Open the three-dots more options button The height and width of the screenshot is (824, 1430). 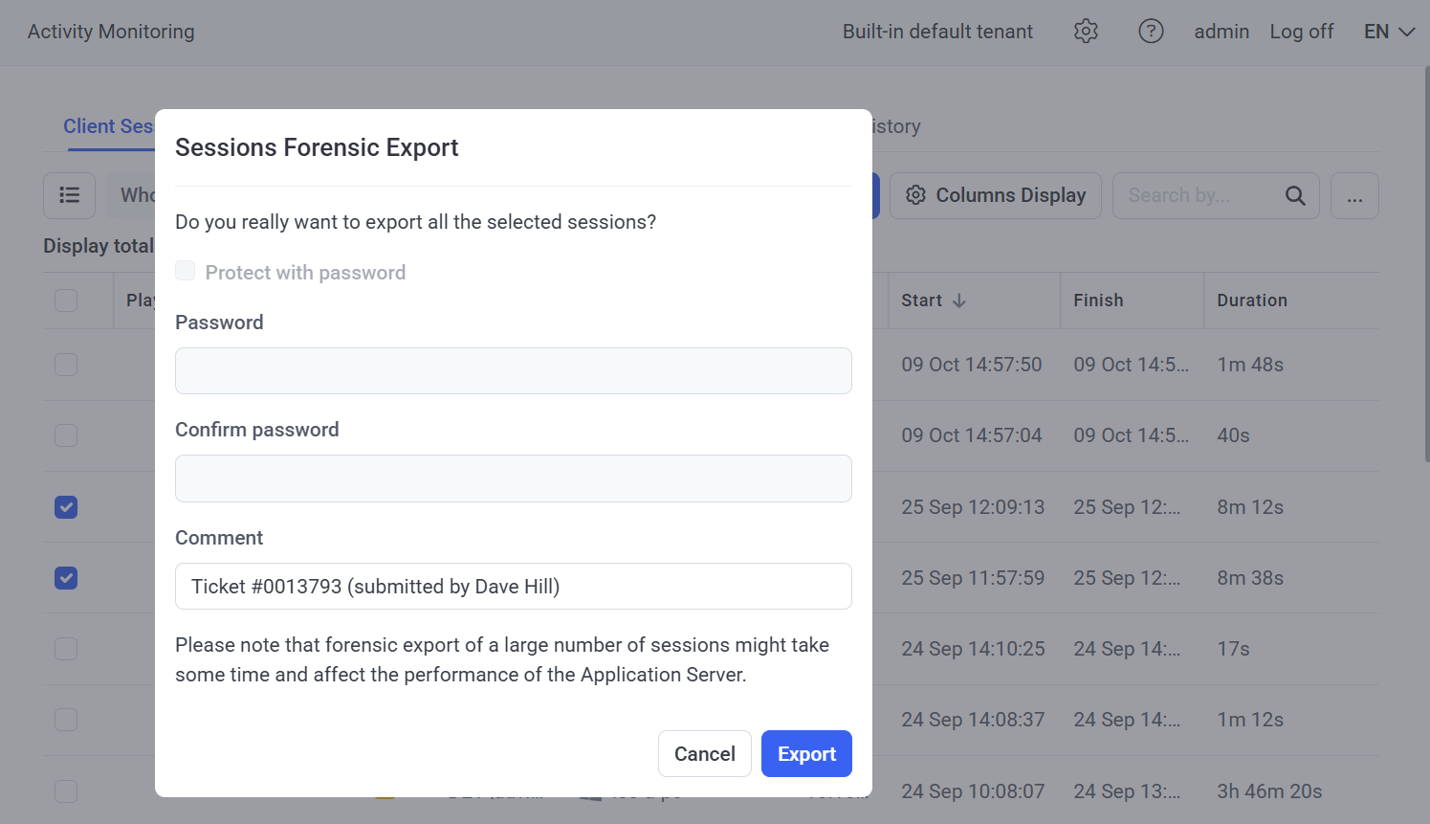(x=1354, y=195)
